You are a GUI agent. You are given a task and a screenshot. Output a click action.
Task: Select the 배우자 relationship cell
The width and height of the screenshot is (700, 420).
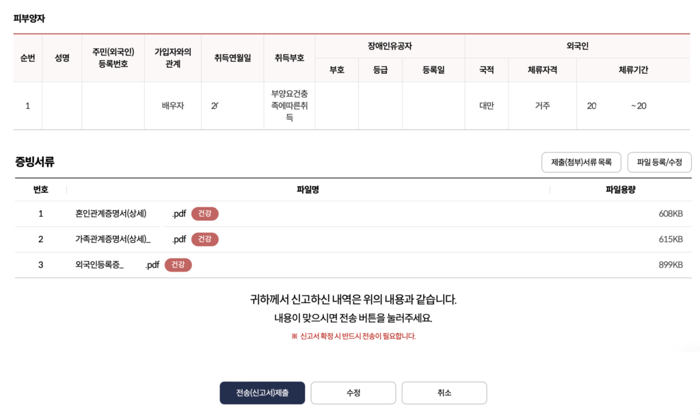tap(172, 106)
